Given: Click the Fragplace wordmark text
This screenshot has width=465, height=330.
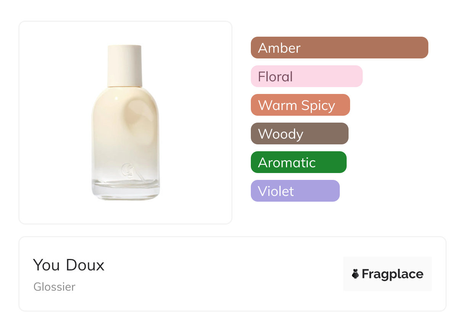Looking at the screenshot, I should click(x=392, y=274).
